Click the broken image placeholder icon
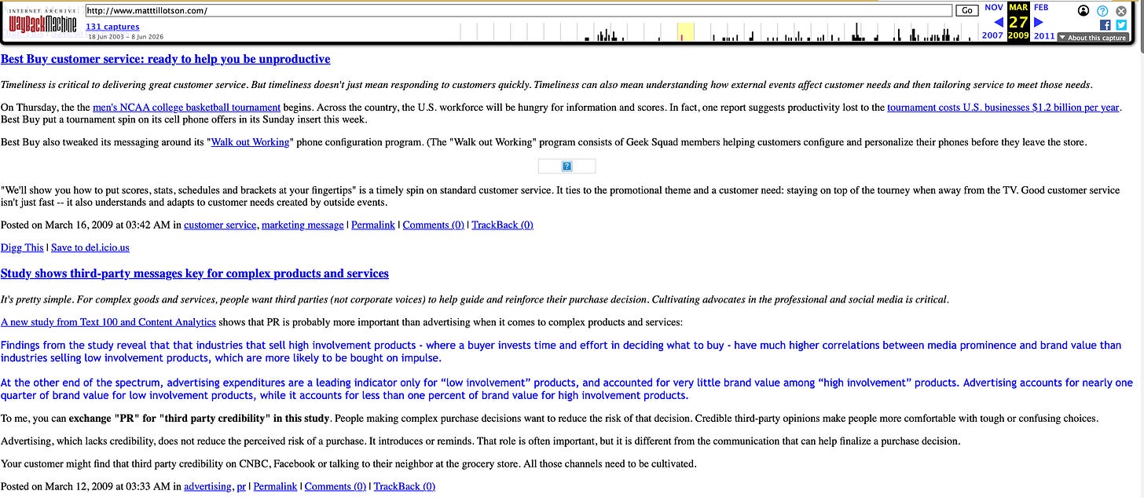 tap(566, 167)
